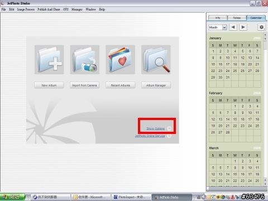
Task: Select March 21 in the calendar
Action: coord(228,181)
